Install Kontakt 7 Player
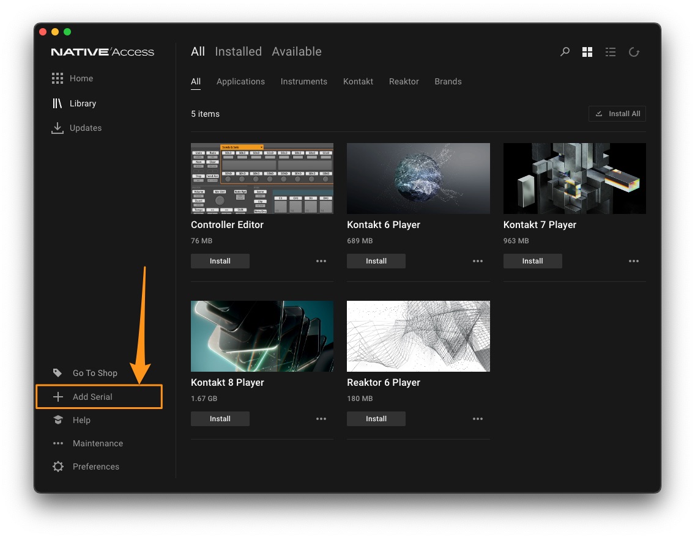Screen dimensions: 695x538 [533, 261]
